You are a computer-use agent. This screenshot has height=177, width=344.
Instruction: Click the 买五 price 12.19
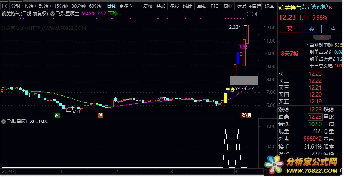coord(315,102)
